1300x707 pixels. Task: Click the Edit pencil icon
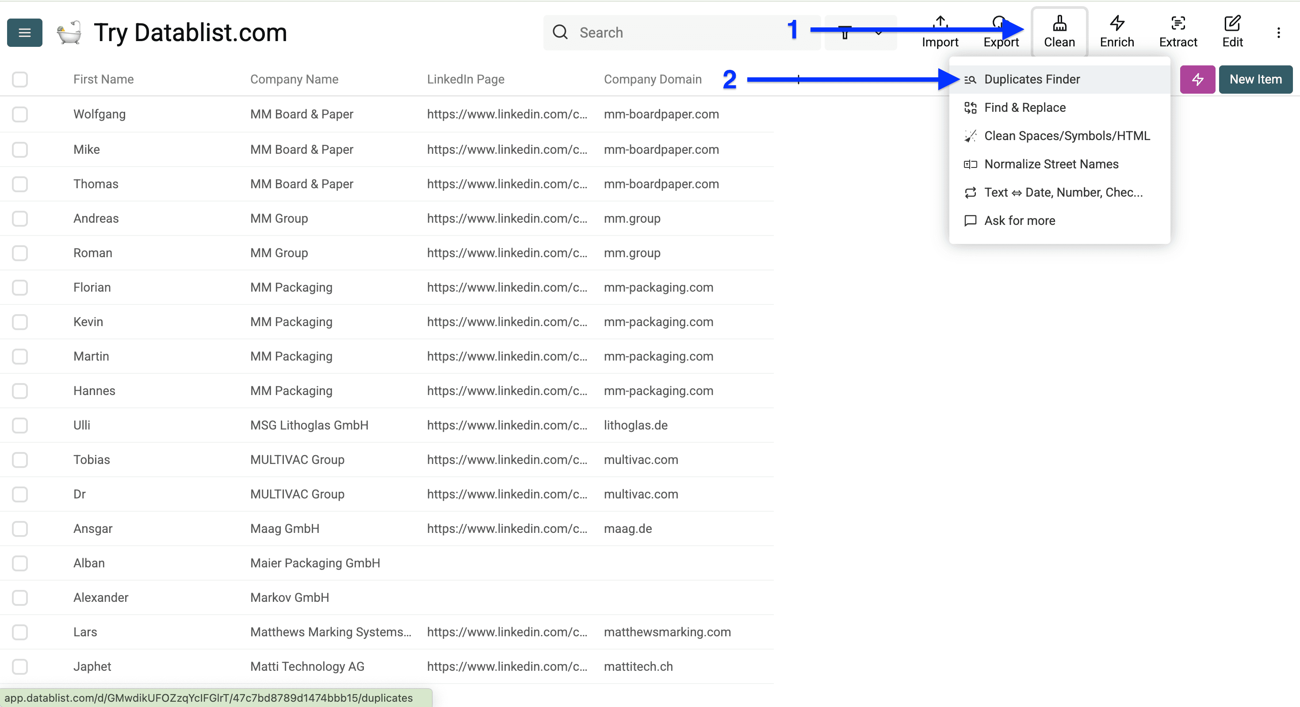point(1232,23)
